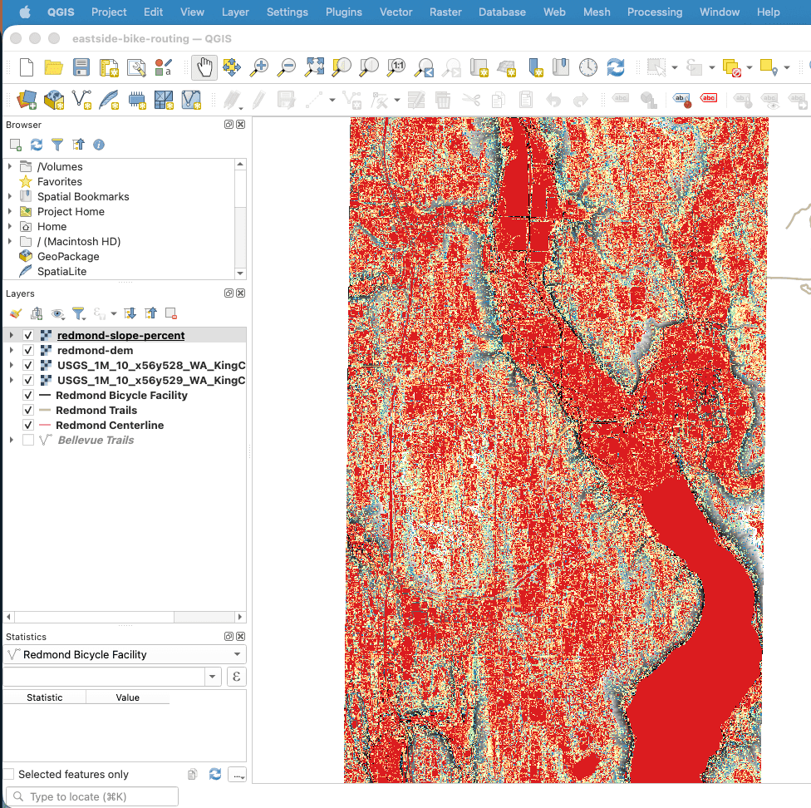Screen dimensions: 811x808
Task: Open Layers panel filter legend dropdown
Action: 79,313
